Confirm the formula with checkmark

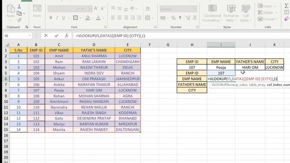point(56,36)
